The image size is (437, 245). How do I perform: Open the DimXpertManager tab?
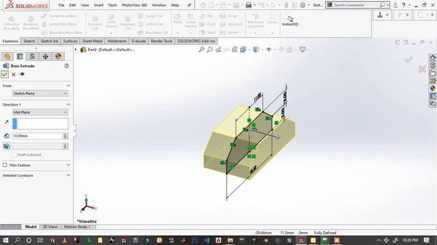(46, 56)
